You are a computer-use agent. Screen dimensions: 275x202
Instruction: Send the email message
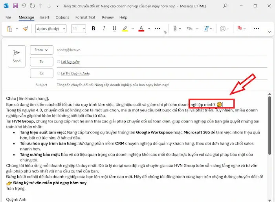[16, 56]
